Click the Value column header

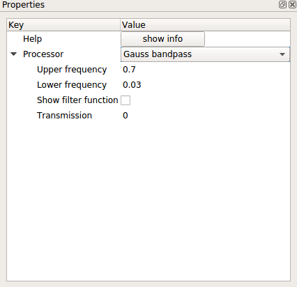click(x=205, y=25)
